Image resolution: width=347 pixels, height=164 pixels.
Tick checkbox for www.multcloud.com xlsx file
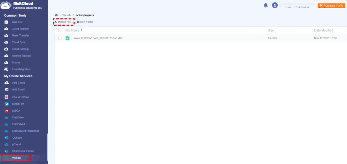point(60,38)
